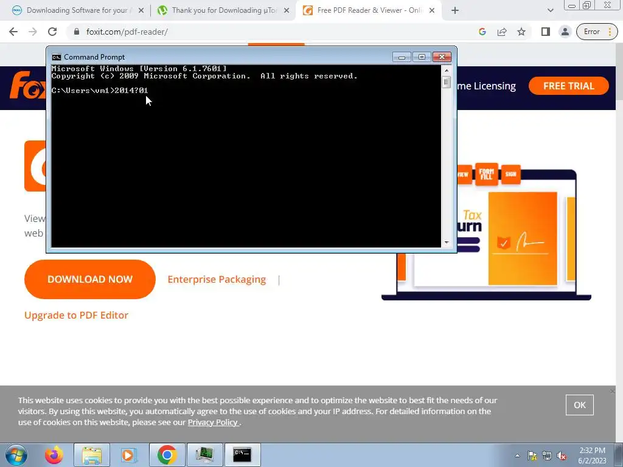Launch Firefox from taskbar
Screen dimensions: 623x467
tap(54, 455)
